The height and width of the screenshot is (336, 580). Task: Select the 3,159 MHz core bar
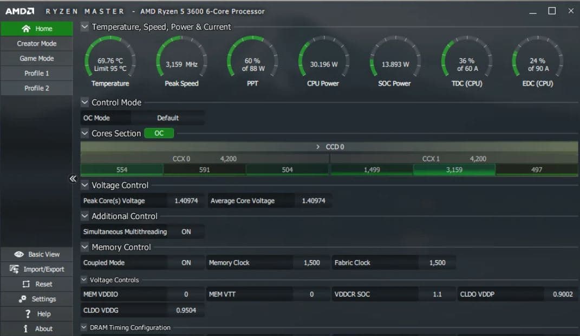click(x=454, y=169)
